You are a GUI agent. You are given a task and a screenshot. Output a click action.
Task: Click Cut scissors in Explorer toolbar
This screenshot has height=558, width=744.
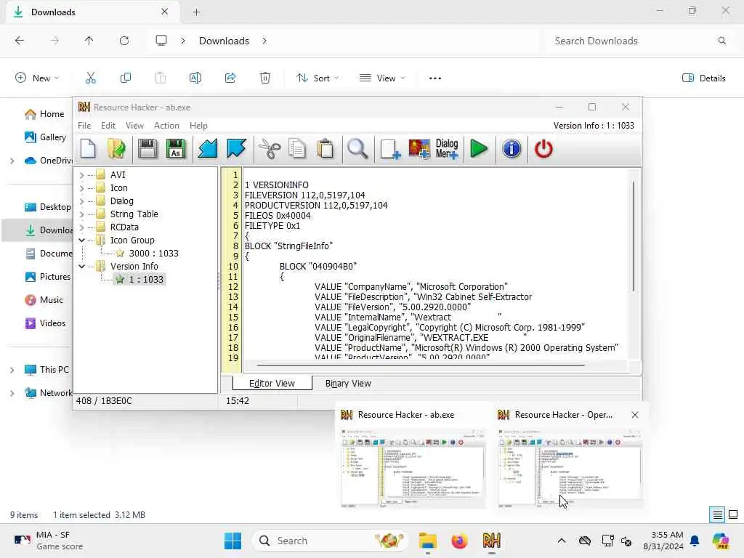[x=91, y=78]
